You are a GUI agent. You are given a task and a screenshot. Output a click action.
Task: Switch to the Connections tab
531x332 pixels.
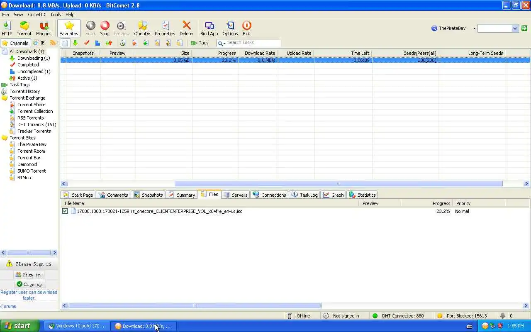coord(269,195)
